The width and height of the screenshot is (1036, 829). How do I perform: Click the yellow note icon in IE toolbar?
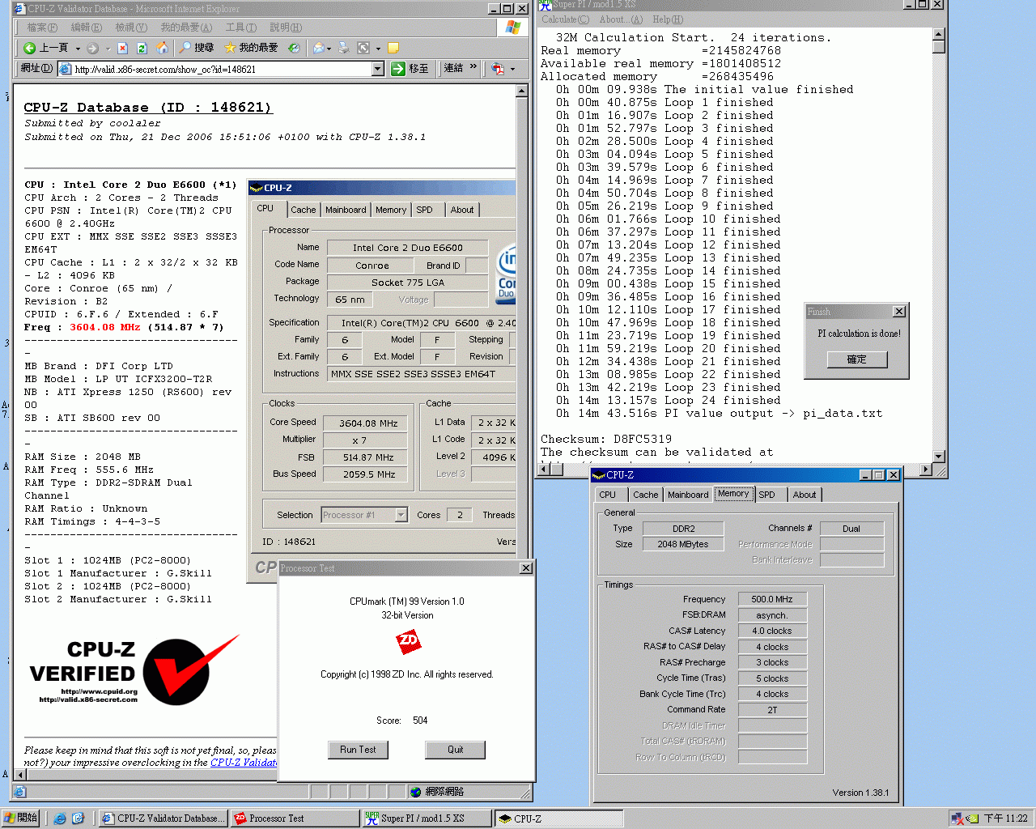(393, 48)
